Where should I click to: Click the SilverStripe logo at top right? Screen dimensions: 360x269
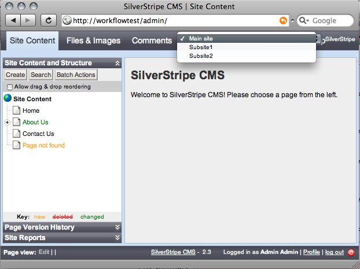coord(340,39)
